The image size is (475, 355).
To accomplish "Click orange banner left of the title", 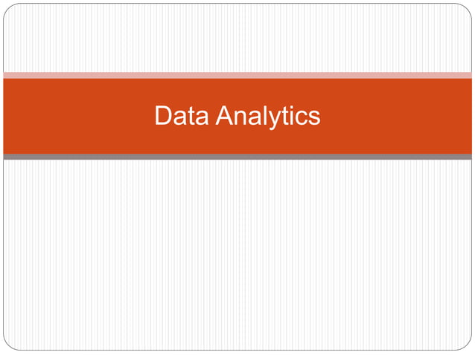I will coord(74,117).
